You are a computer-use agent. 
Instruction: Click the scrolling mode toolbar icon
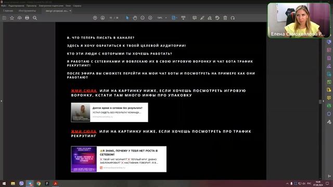click(x=183, y=18)
